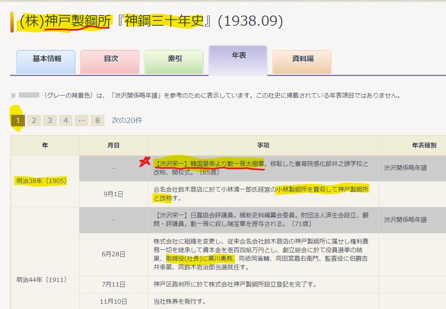Click the page title 神鋼三十年史

pos(164,21)
